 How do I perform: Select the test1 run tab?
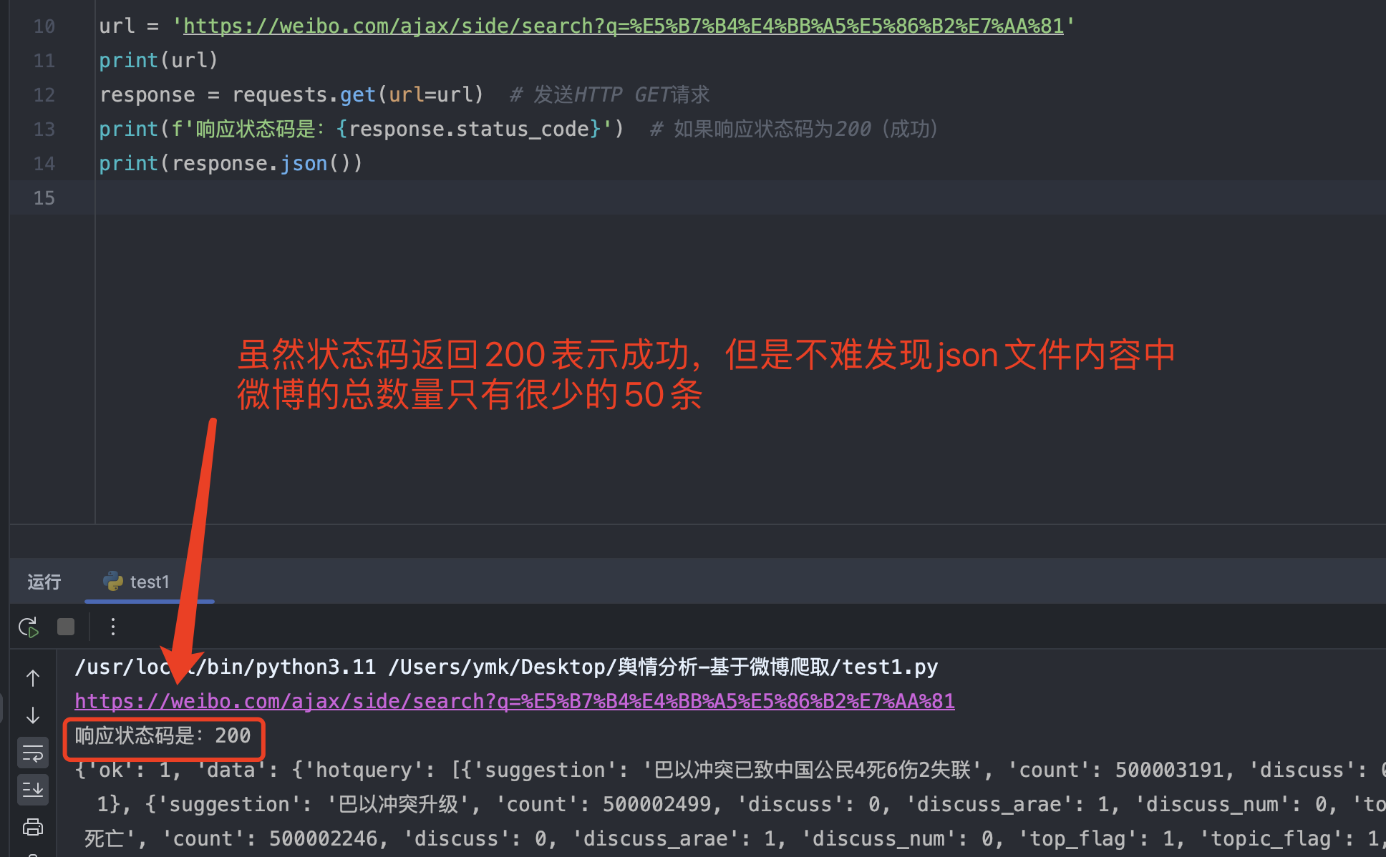click(x=149, y=582)
